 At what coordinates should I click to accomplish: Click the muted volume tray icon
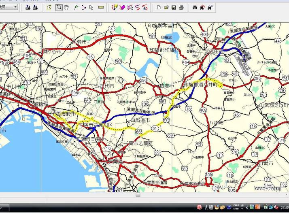point(276,207)
